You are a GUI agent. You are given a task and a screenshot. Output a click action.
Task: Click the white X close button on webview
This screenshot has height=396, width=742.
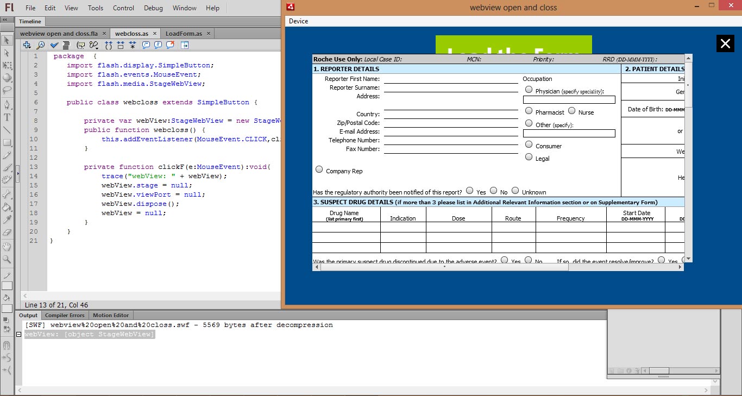(x=725, y=43)
